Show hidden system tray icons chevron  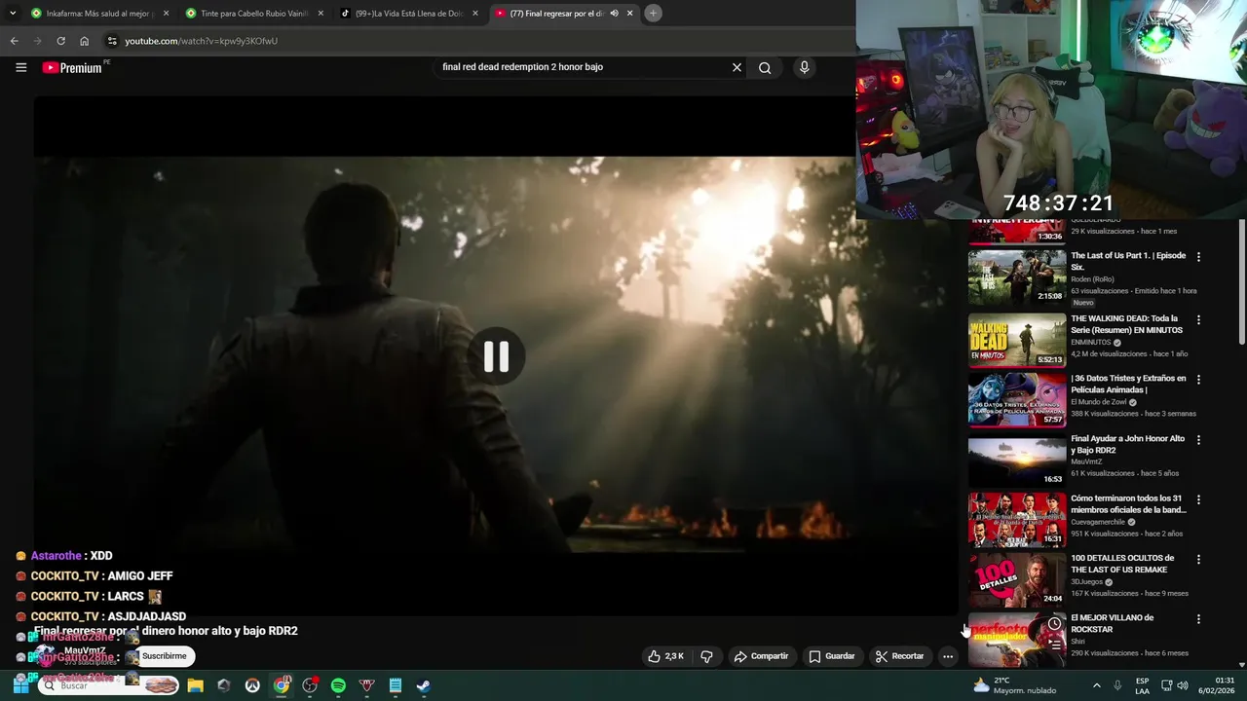click(x=1096, y=685)
